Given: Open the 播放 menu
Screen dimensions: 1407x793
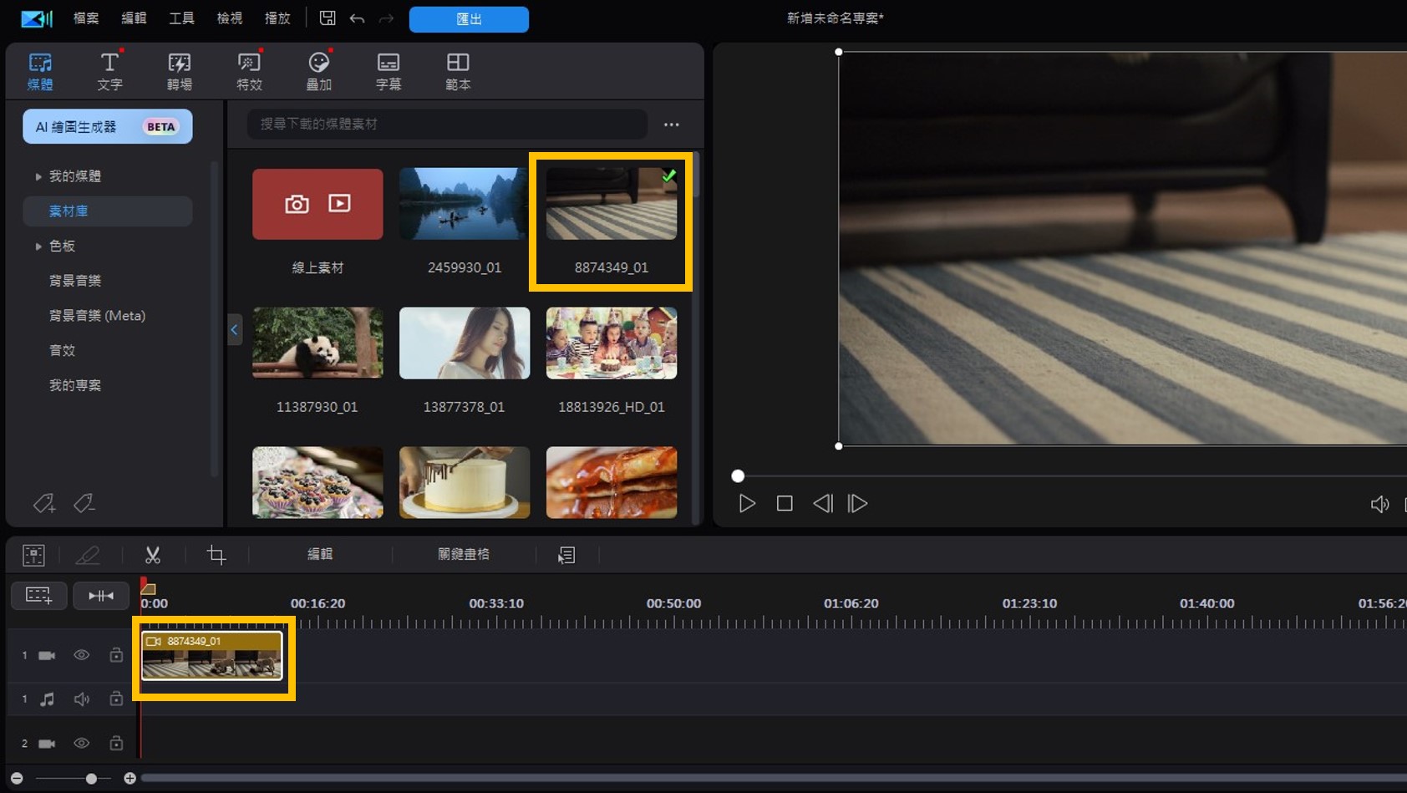Looking at the screenshot, I should point(277,18).
